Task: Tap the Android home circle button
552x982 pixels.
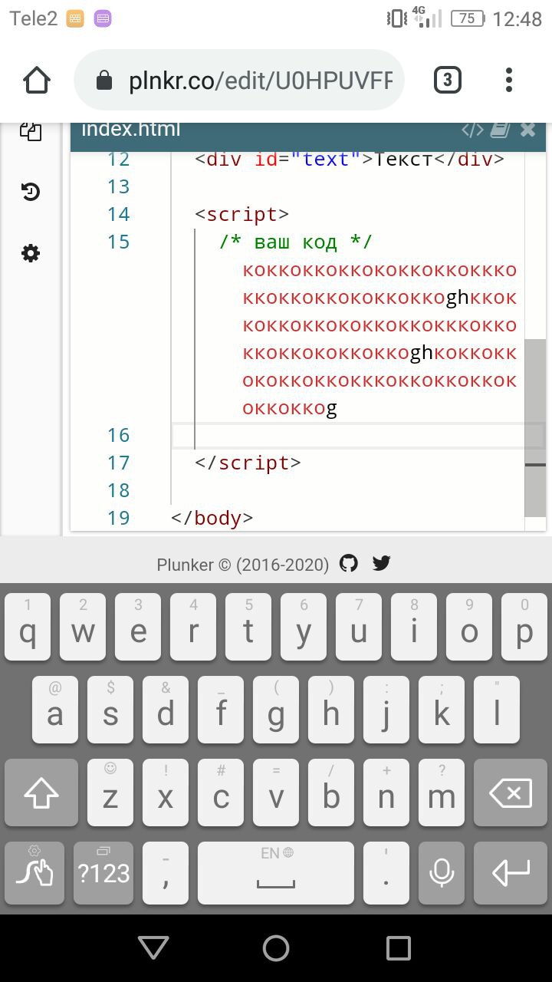Action: [x=276, y=948]
